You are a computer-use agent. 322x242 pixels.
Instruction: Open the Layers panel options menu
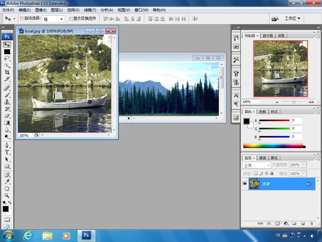(x=318, y=159)
